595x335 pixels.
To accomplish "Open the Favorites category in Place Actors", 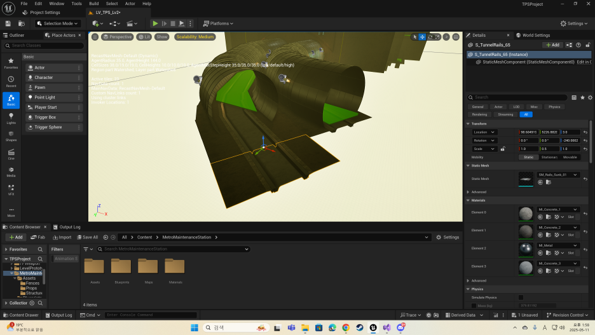I will (11, 63).
